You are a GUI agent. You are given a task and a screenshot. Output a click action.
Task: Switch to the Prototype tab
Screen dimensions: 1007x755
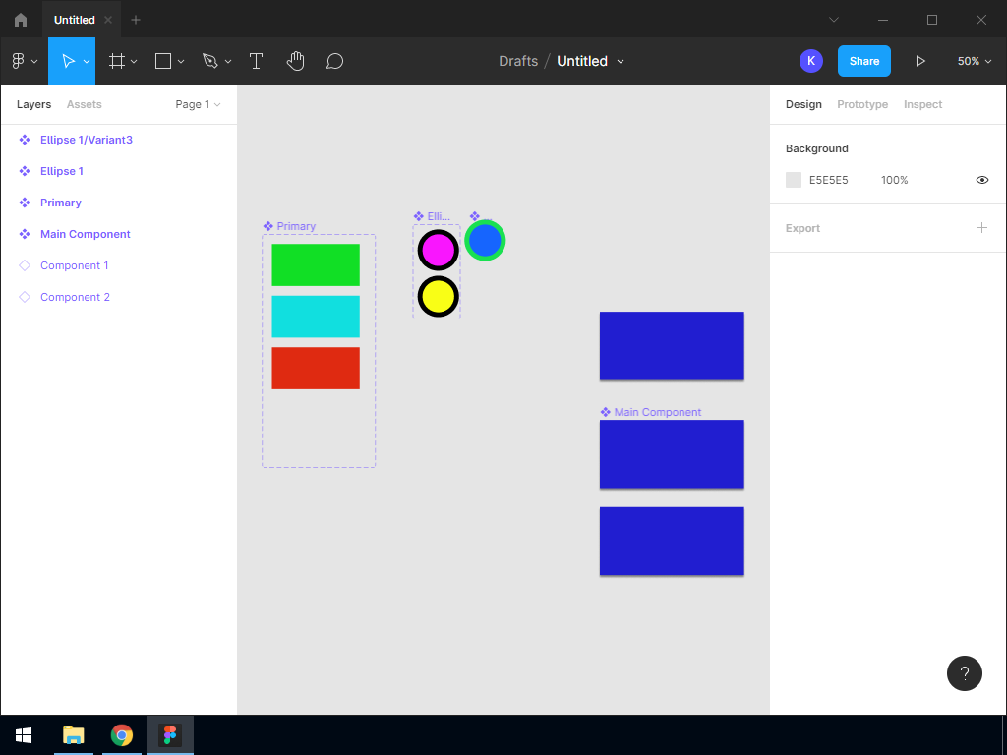click(x=862, y=104)
